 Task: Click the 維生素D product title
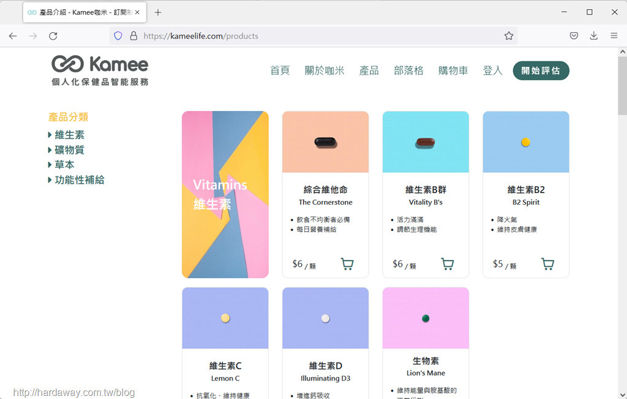(x=326, y=366)
